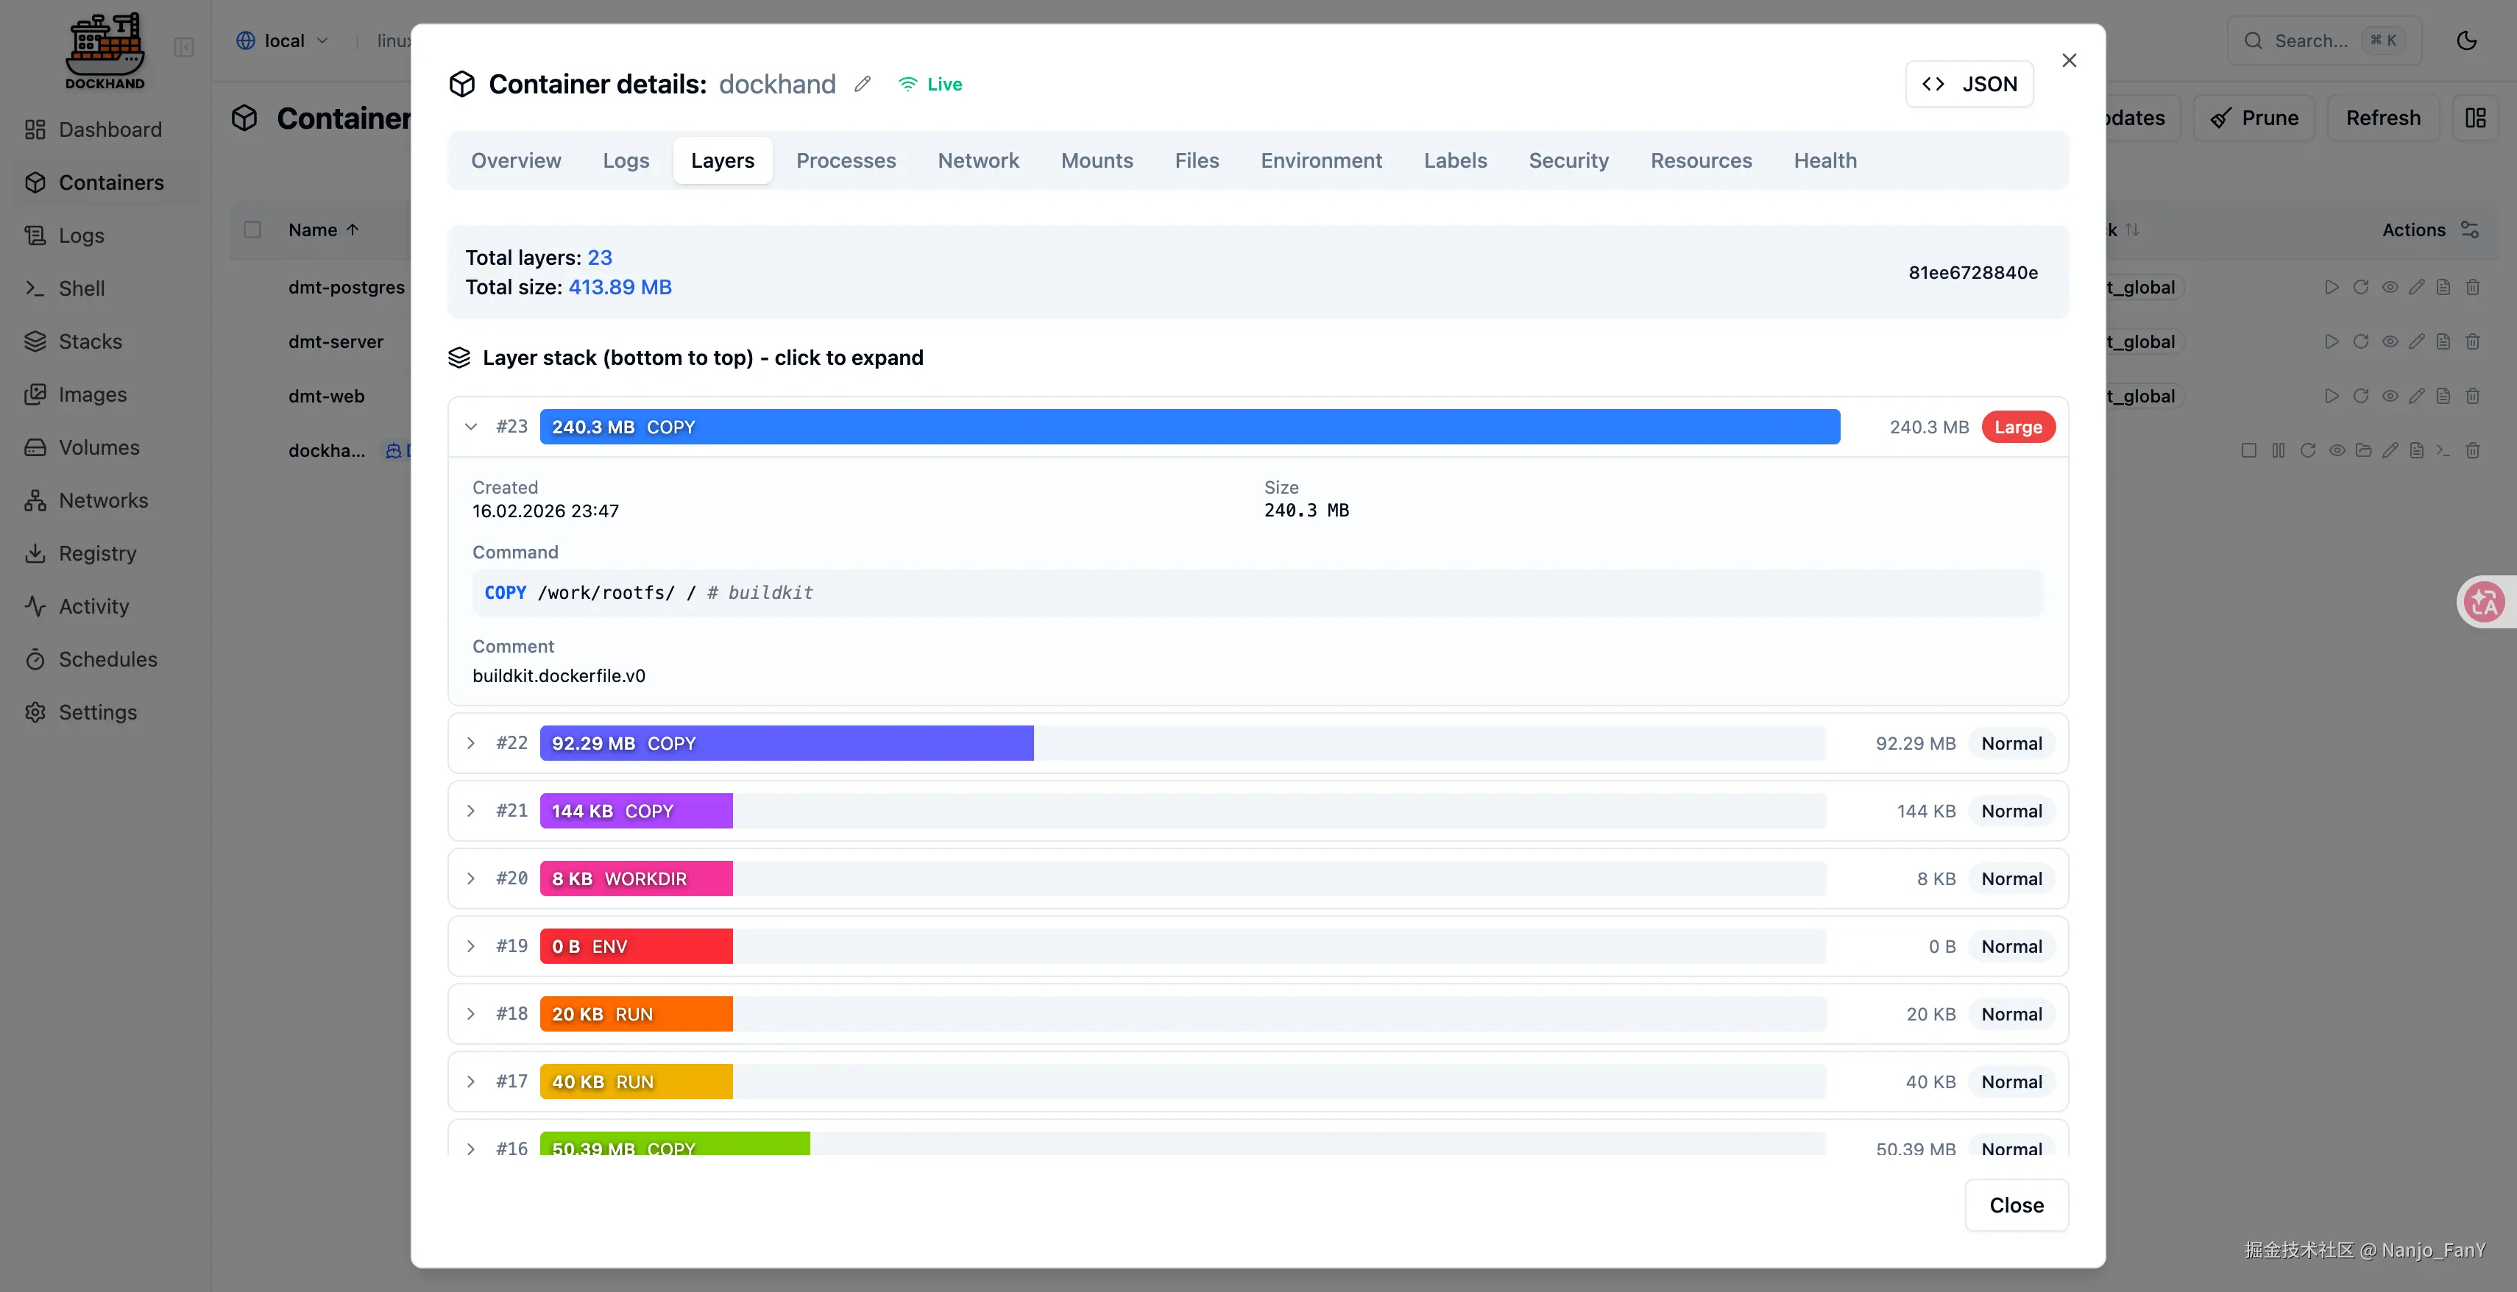The image size is (2517, 1292).
Task: Focus the Search field in the header
Action: tap(2312, 41)
